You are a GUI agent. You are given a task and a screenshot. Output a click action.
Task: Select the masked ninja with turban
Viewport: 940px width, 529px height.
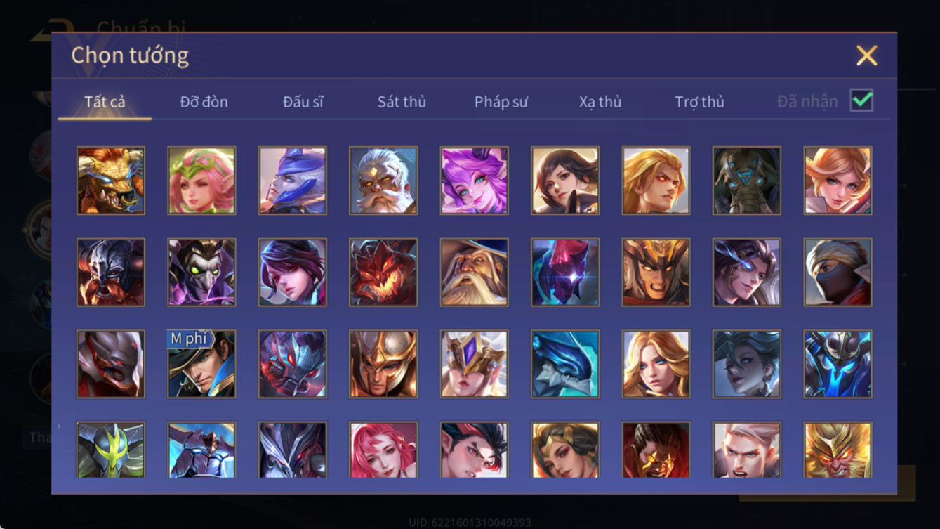pyautogui.click(x=838, y=273)
